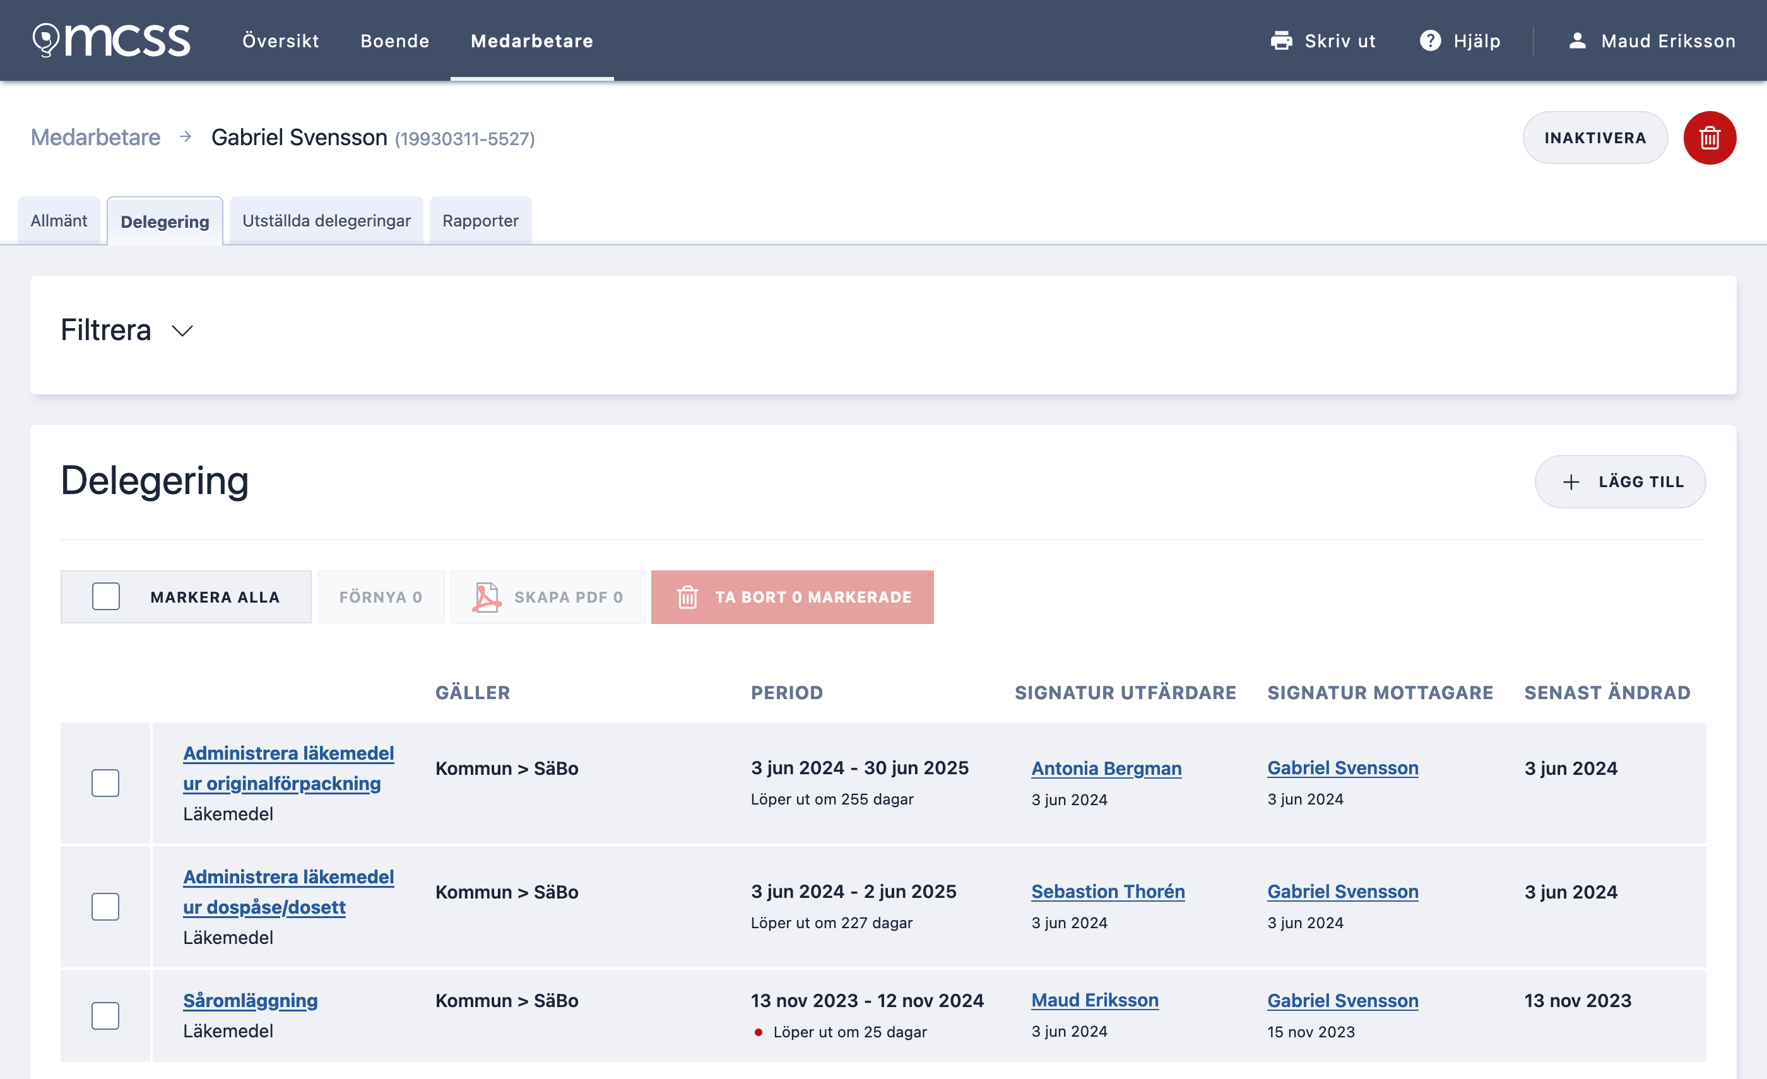
Task: Click trash icon in Ta bort markerade
Action: pyautogui.click(x=687, y=596)
